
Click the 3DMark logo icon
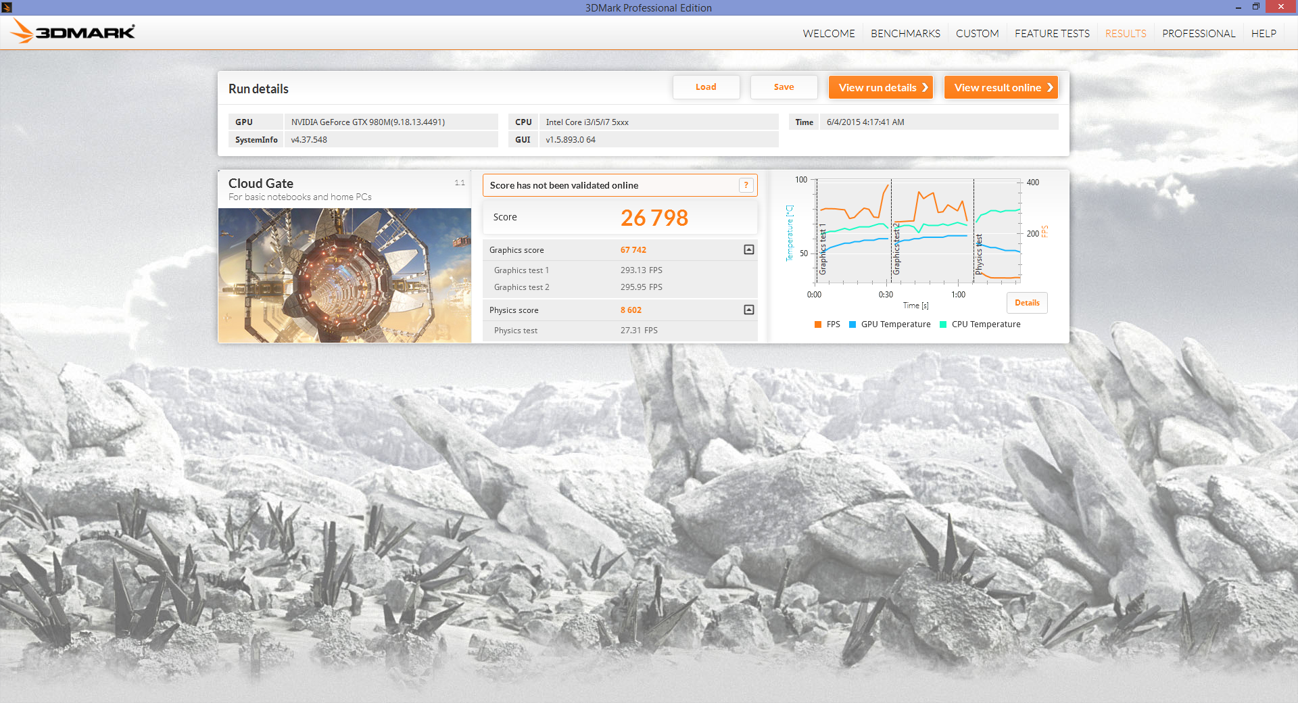73,32
